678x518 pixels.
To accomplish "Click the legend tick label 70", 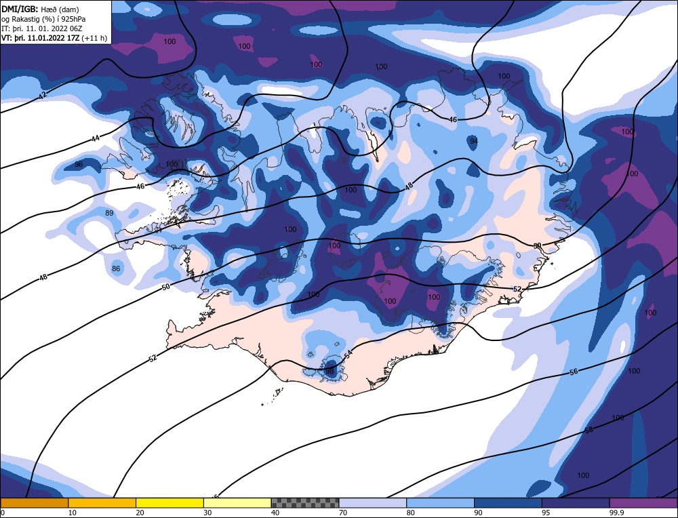I will [343, 513].
